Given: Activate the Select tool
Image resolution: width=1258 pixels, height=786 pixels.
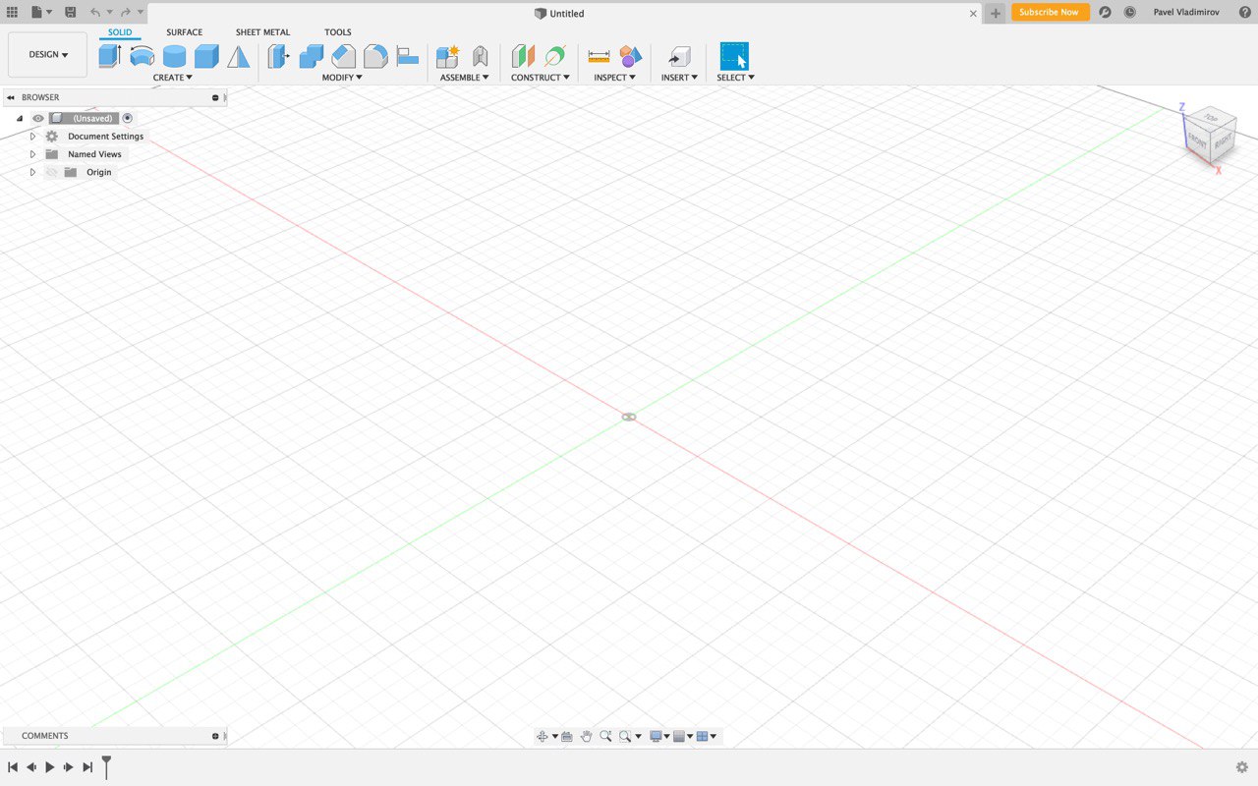Looking at the screenshot, I should point(734,56).
